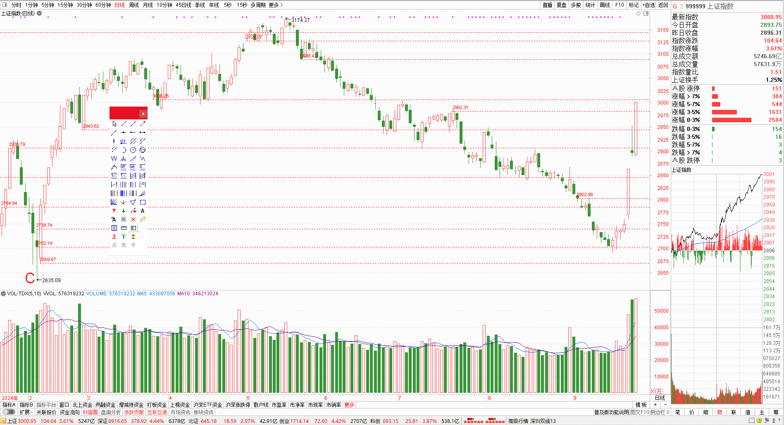
Task: Pick the text annotation A tool
Action: 143,211
